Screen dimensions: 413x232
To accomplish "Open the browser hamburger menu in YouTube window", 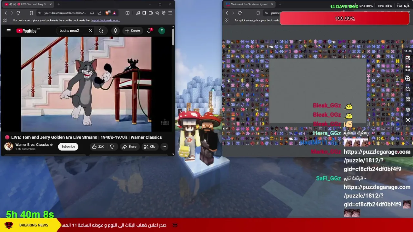I will point(170,13).
